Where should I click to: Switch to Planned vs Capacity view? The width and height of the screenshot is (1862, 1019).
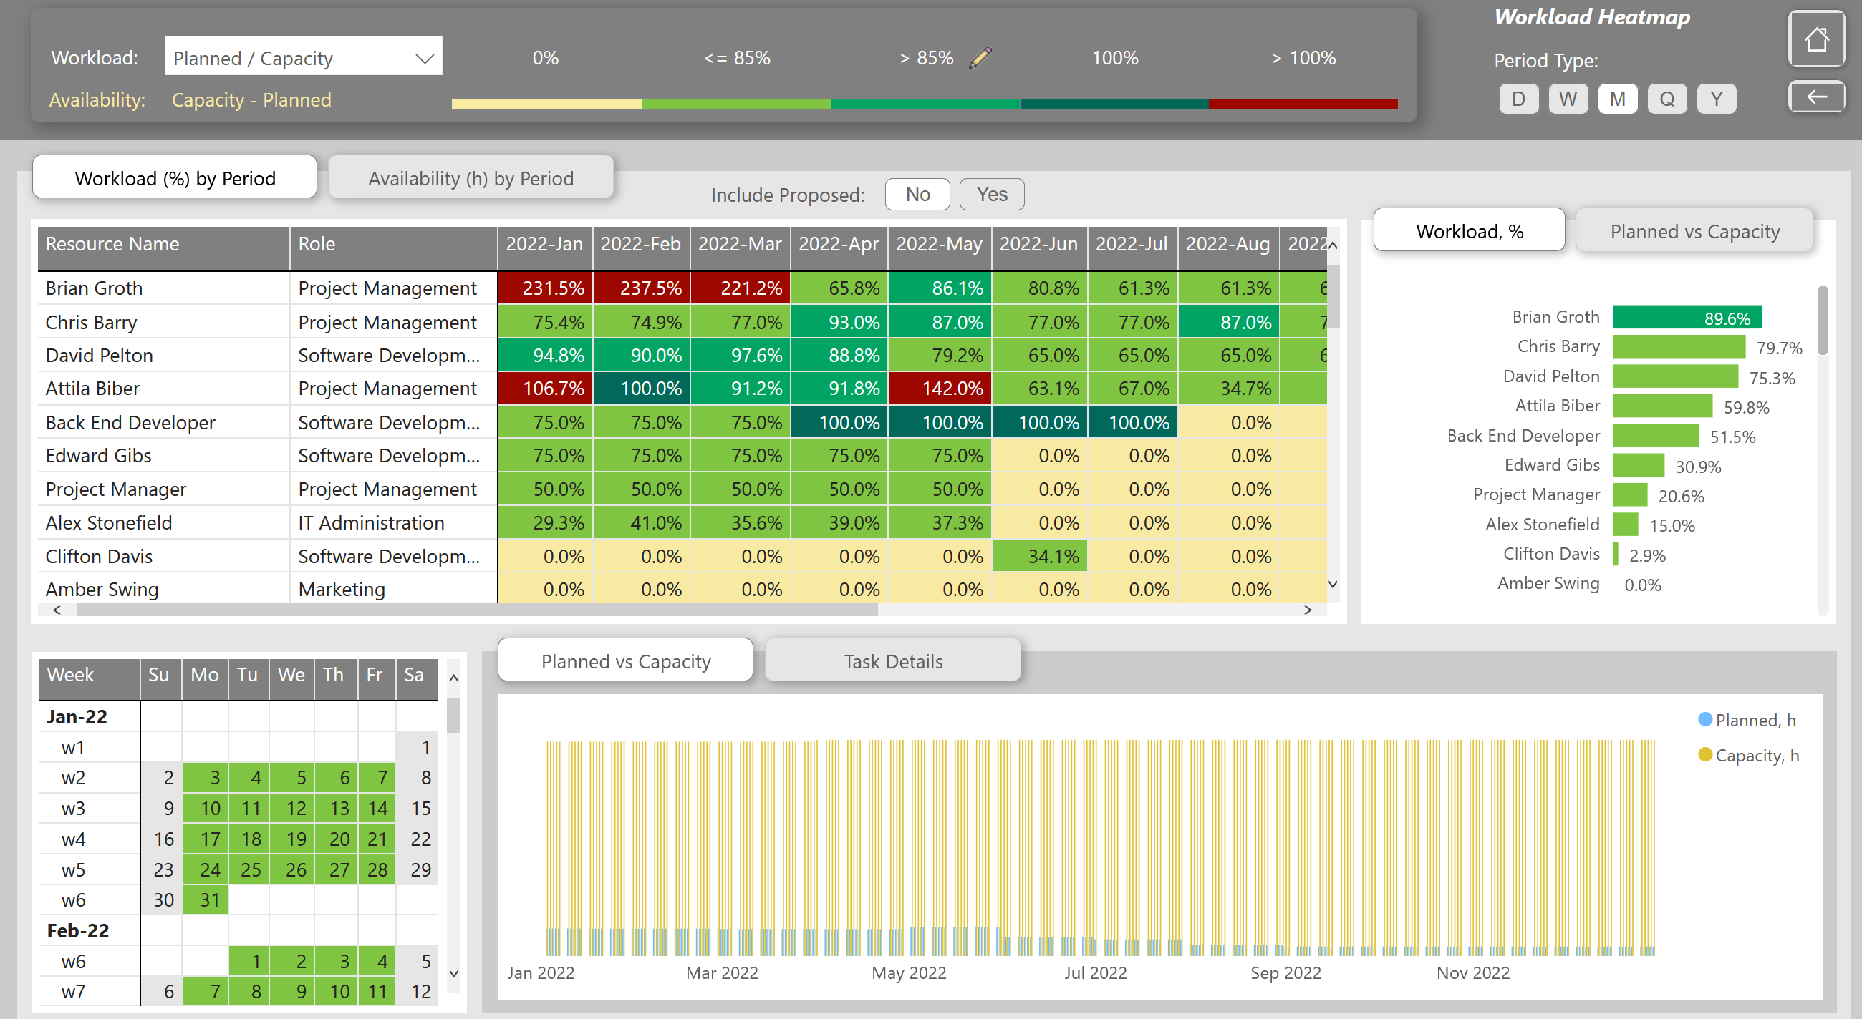[x=1692, y=230]
